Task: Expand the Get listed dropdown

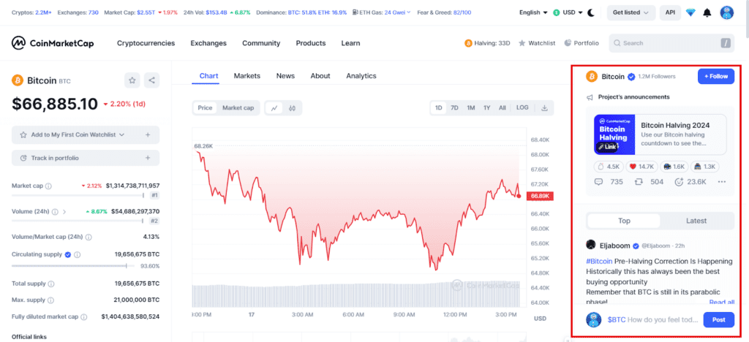Action: 631,12
